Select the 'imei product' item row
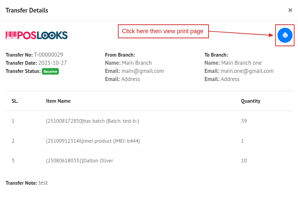The height and width of the screenshot is (199, 298). point(93,141)
